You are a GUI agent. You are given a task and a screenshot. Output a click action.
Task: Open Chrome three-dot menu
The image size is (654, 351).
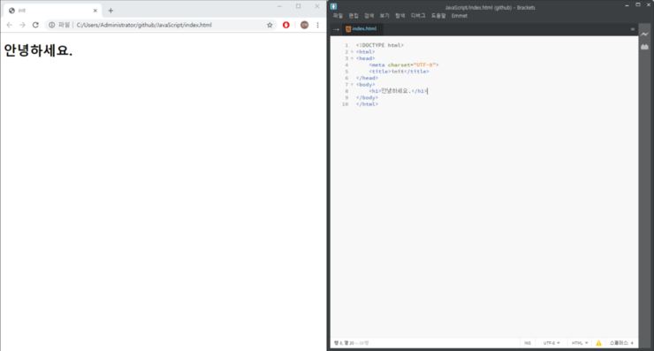[x=318, y=25]
